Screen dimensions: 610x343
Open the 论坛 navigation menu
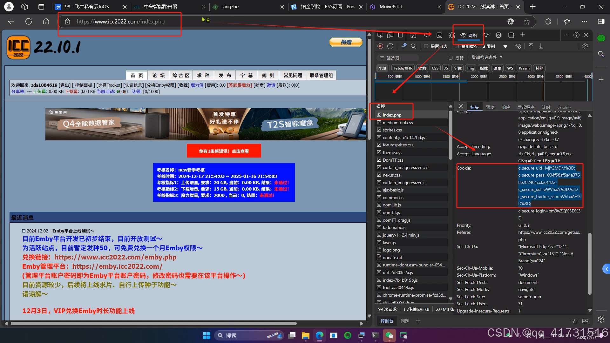[158, 75]
